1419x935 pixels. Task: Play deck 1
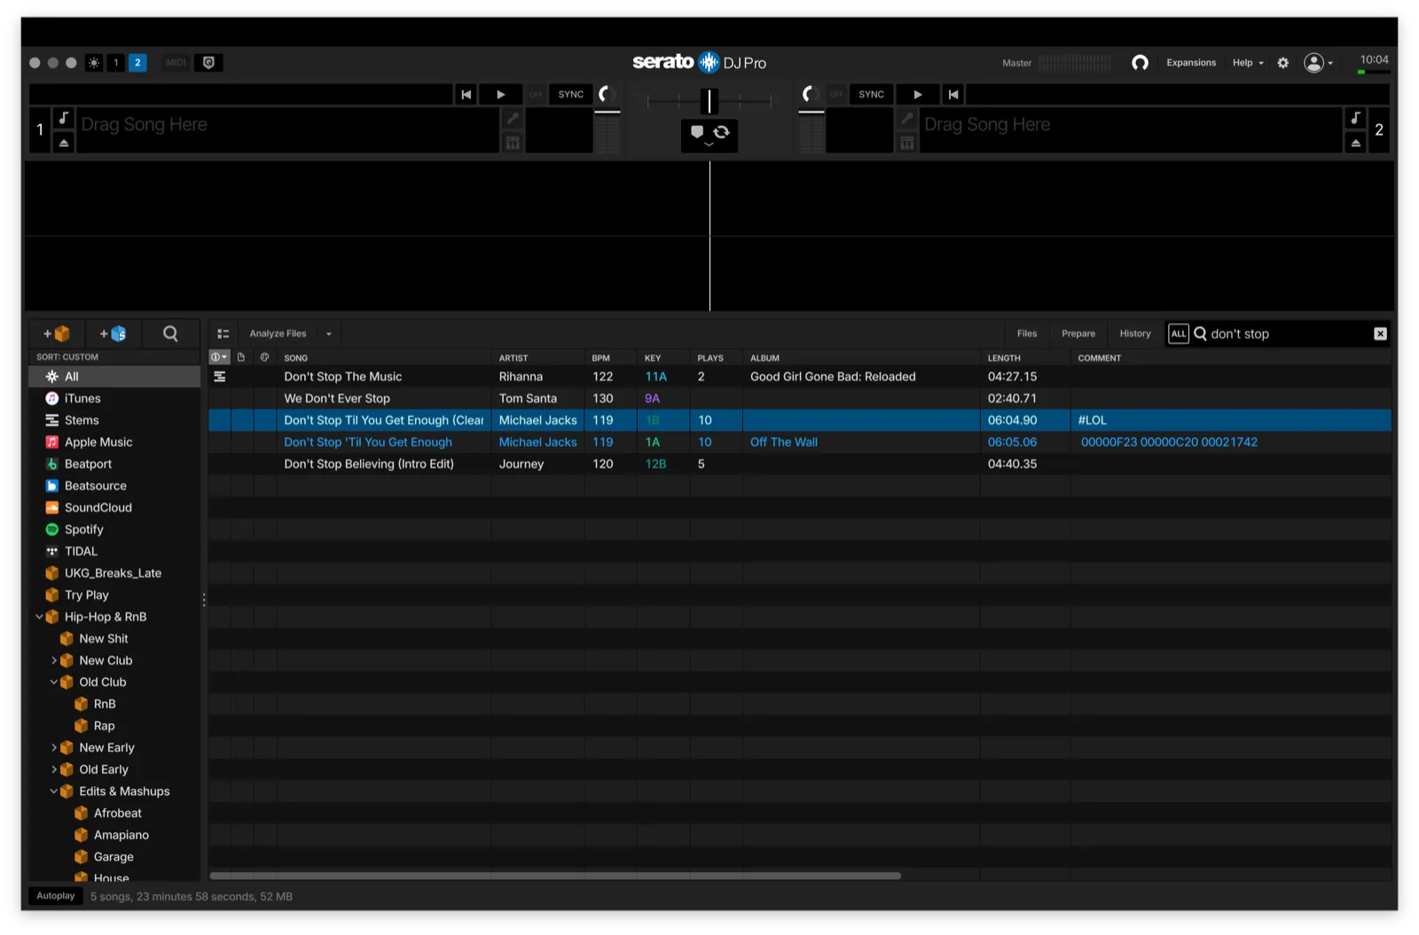(500, 95)
